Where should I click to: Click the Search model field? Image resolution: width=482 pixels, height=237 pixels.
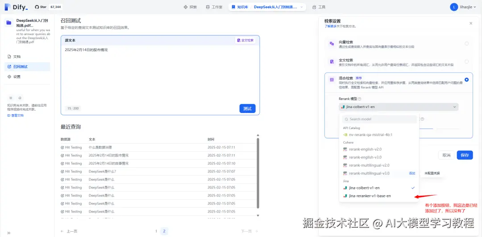(x=379, y=119)
